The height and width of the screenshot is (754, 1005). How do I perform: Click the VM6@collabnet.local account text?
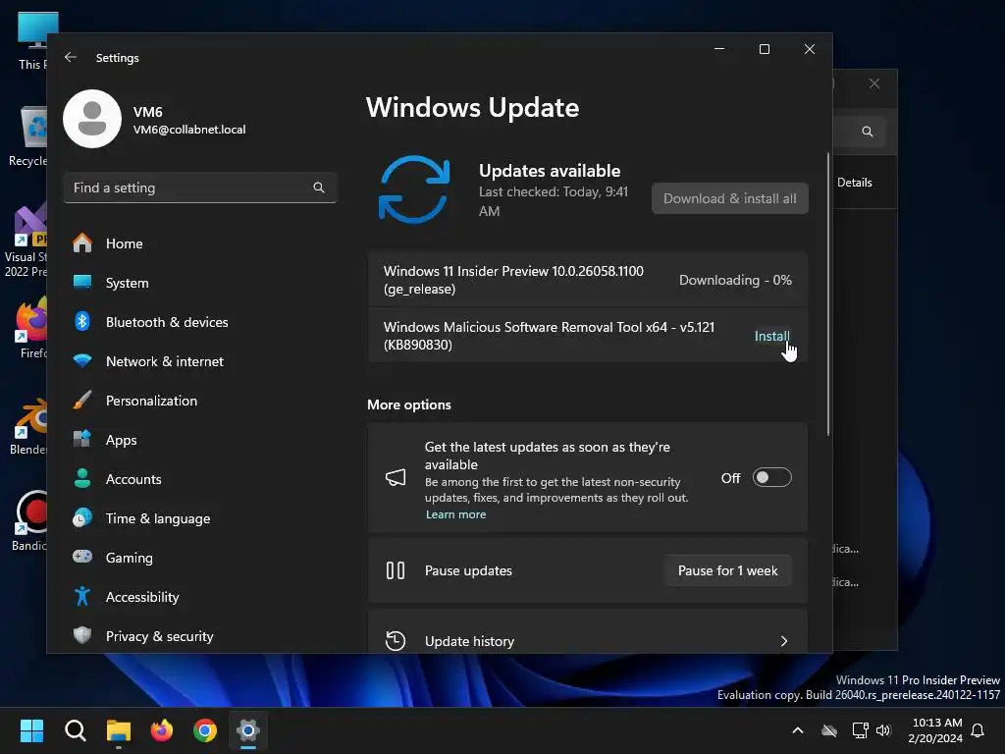coord(189,130)
